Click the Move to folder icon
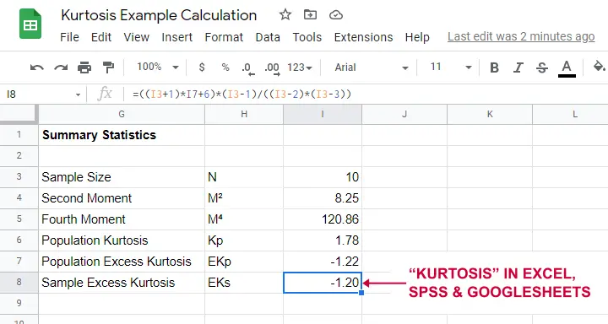 pyautogui.click(x=310, y=15)
